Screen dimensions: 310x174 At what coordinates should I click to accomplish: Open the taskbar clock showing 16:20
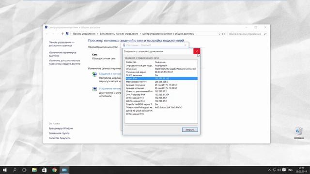[301, 170]
